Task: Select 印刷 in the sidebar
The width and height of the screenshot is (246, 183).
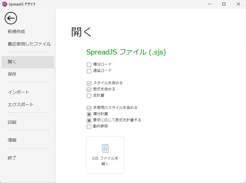Action: (x=12, y=122)
